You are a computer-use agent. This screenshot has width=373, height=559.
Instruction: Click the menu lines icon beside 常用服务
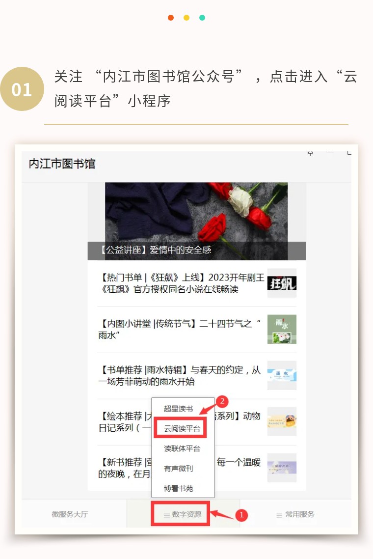click(x=279, y=515)
